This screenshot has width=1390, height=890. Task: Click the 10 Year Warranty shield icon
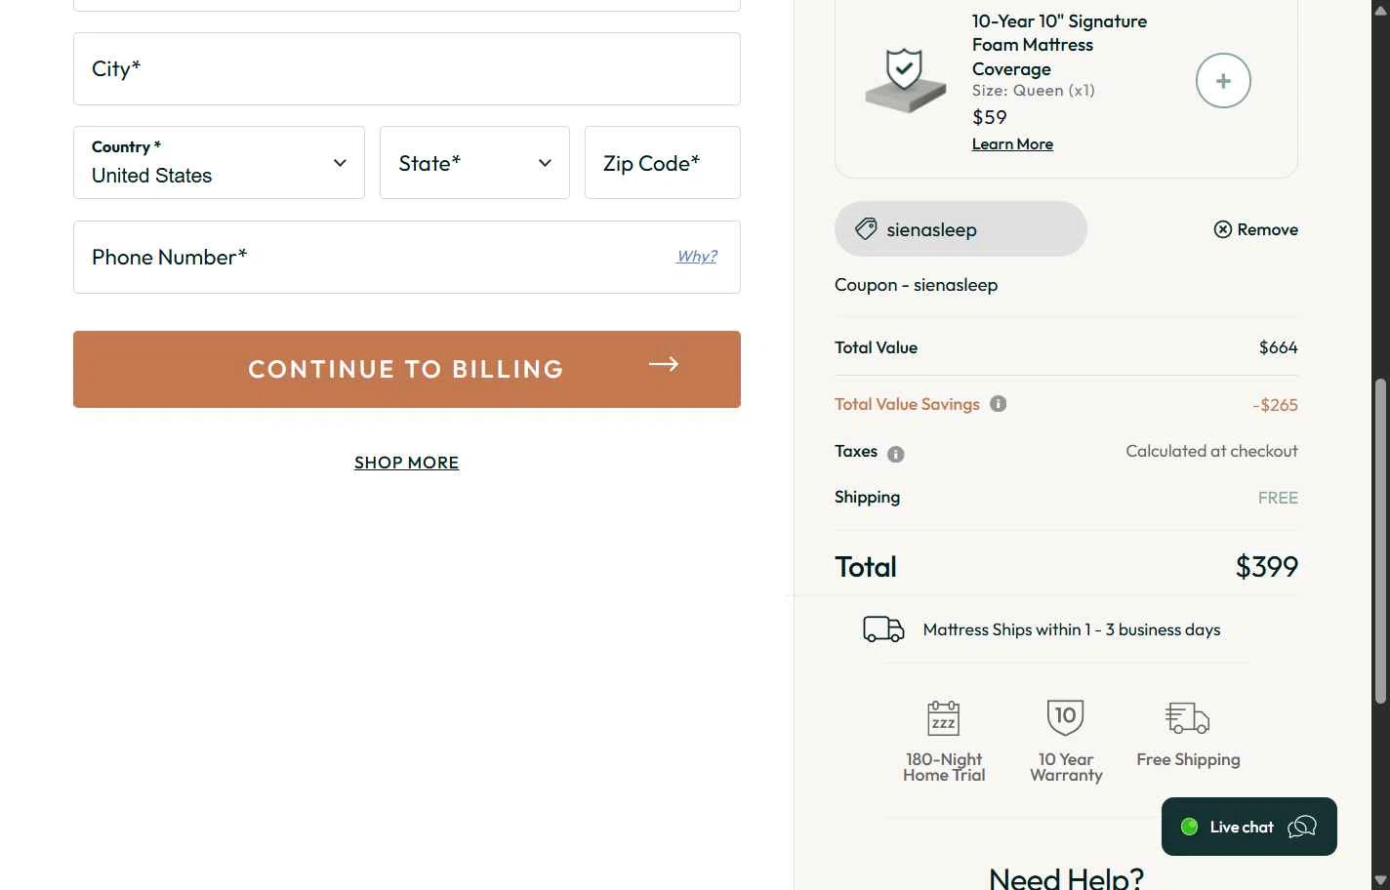[1065, 717]
